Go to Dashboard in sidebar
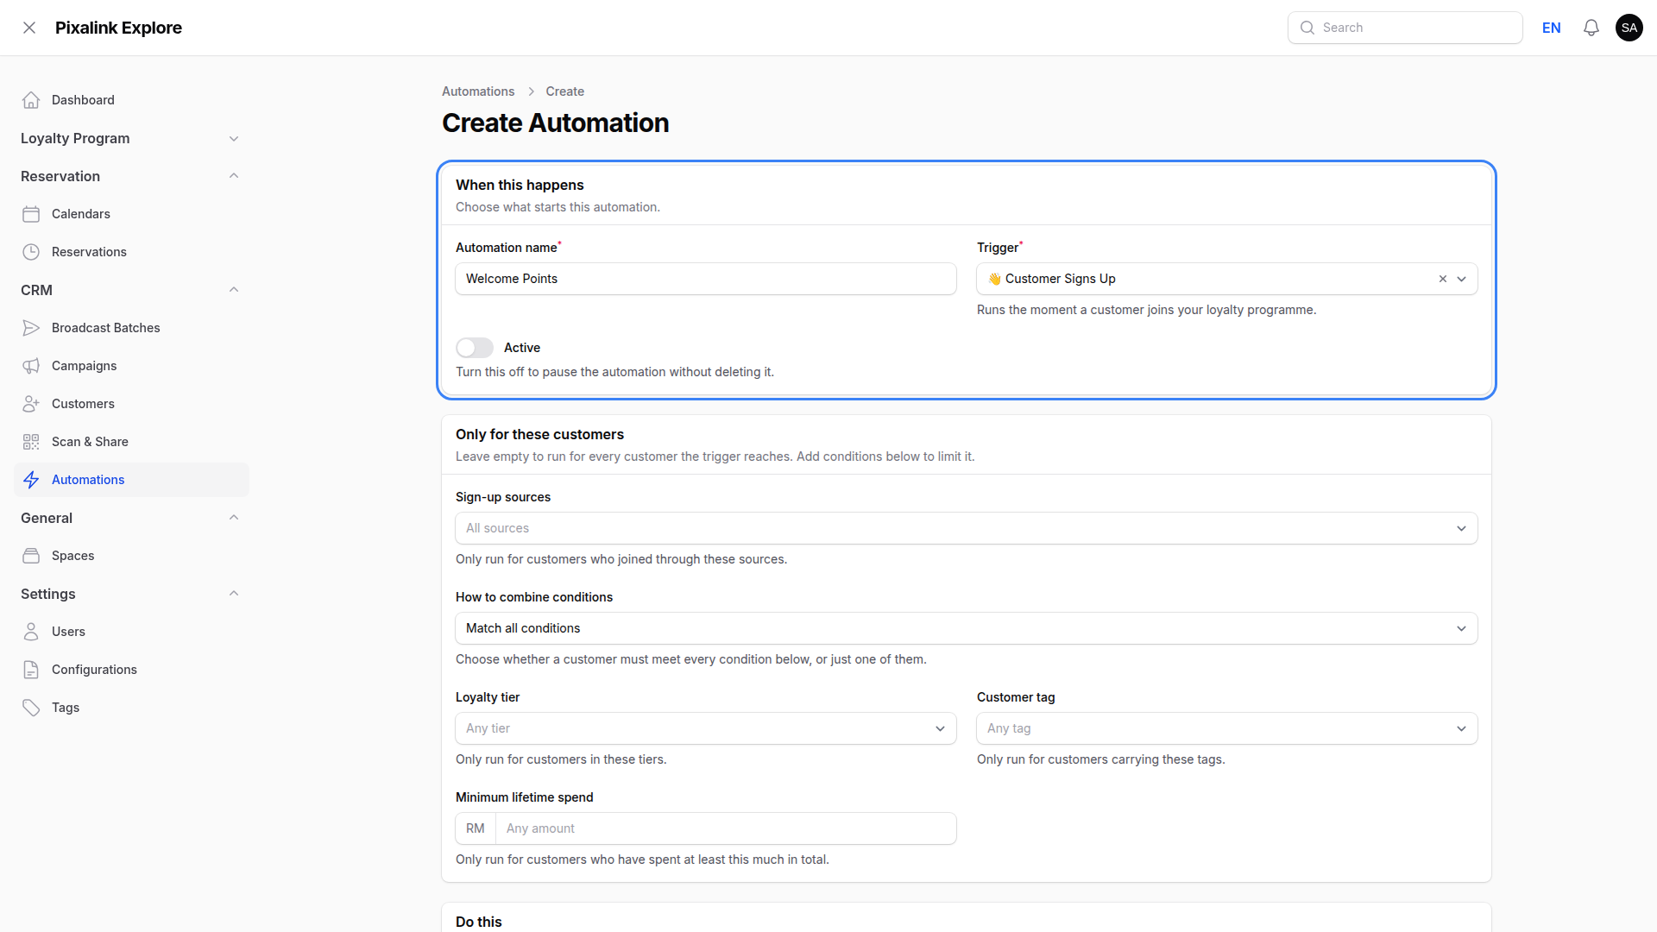Viewport: 1657px width, 932px height. pyautogui.click(x=131, y=100)
